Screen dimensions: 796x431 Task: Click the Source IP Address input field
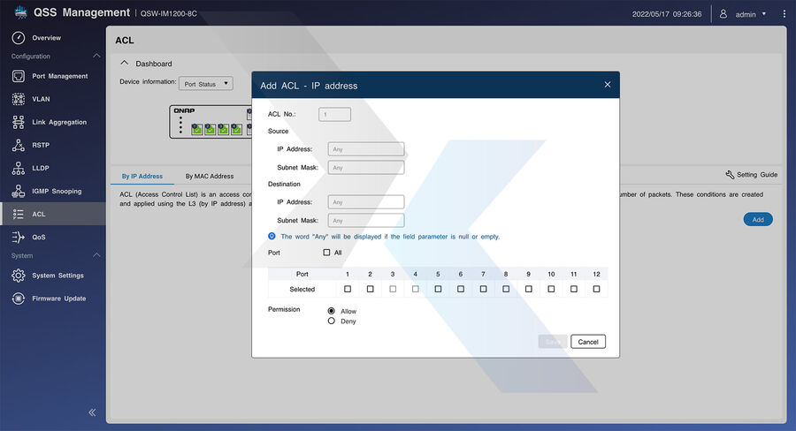coord(366,149)
